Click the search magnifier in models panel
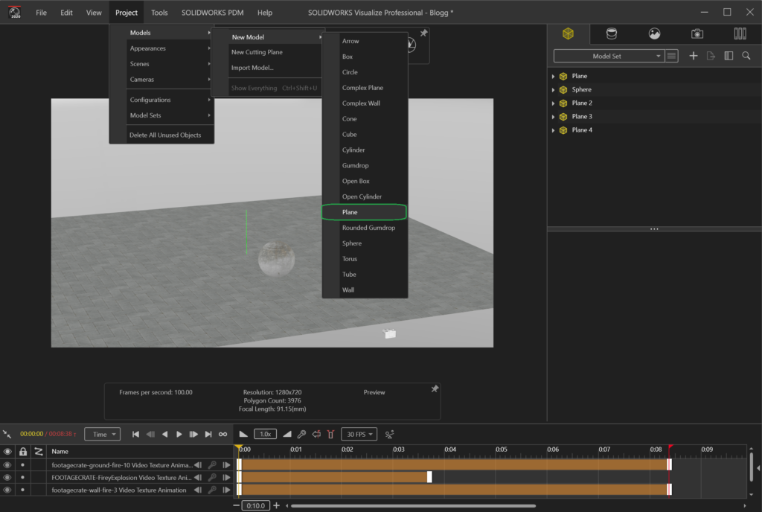This screenshot has height=512, width=762. 746,56
